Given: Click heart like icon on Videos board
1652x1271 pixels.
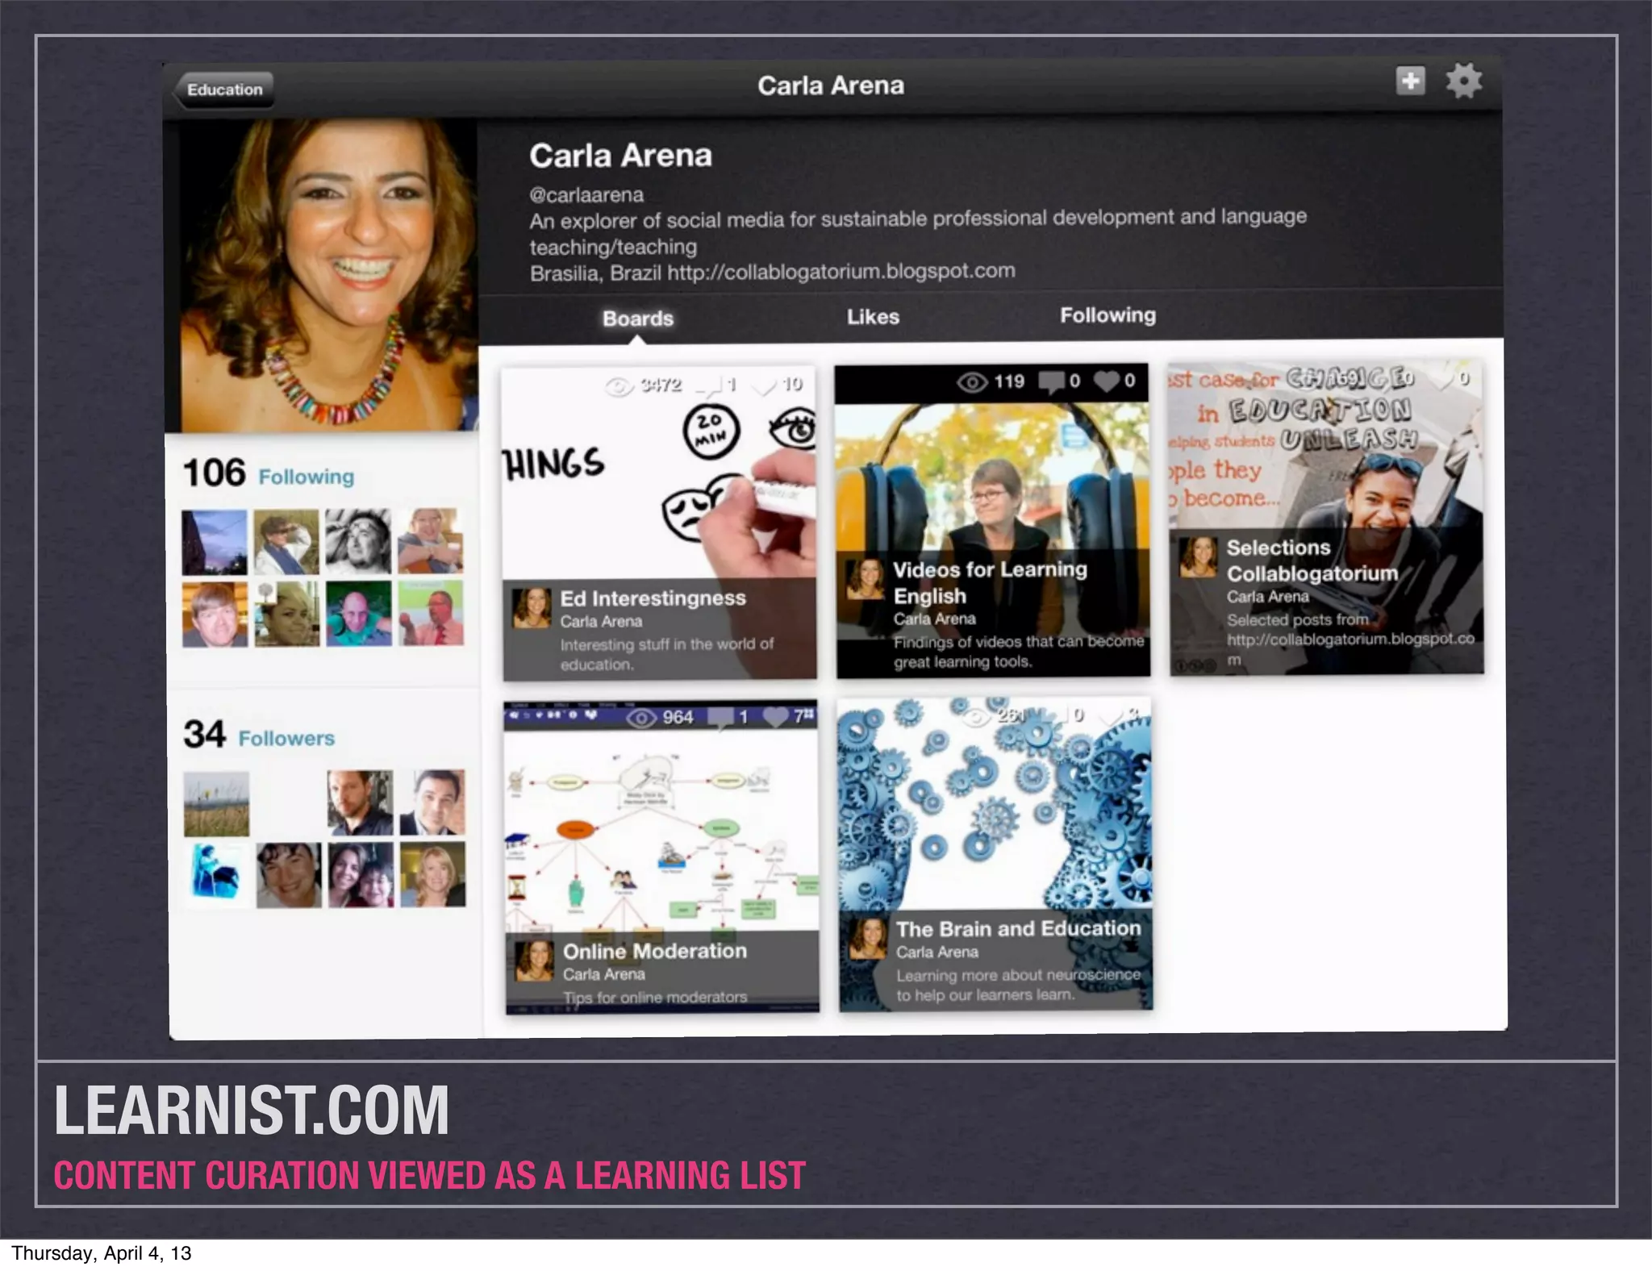Looking at the screenshot, I should [x=1107, y=381].
